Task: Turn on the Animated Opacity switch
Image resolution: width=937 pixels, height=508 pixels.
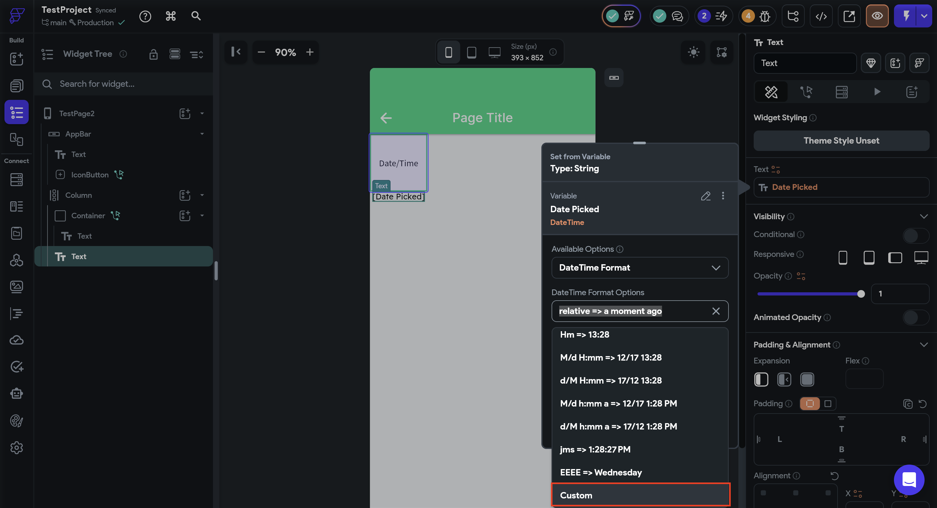Action: tap(915, 317)
